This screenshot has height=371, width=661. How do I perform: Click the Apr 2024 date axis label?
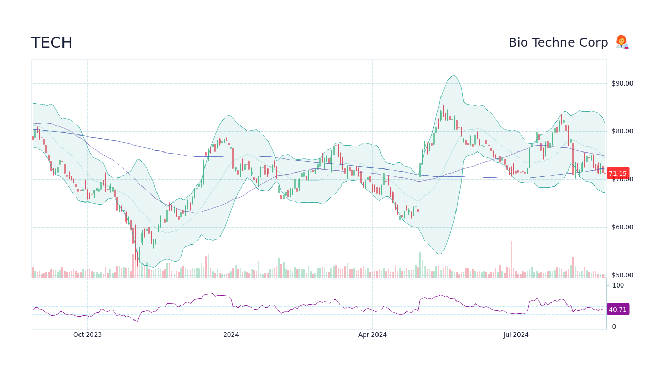[x=372, y=335]
